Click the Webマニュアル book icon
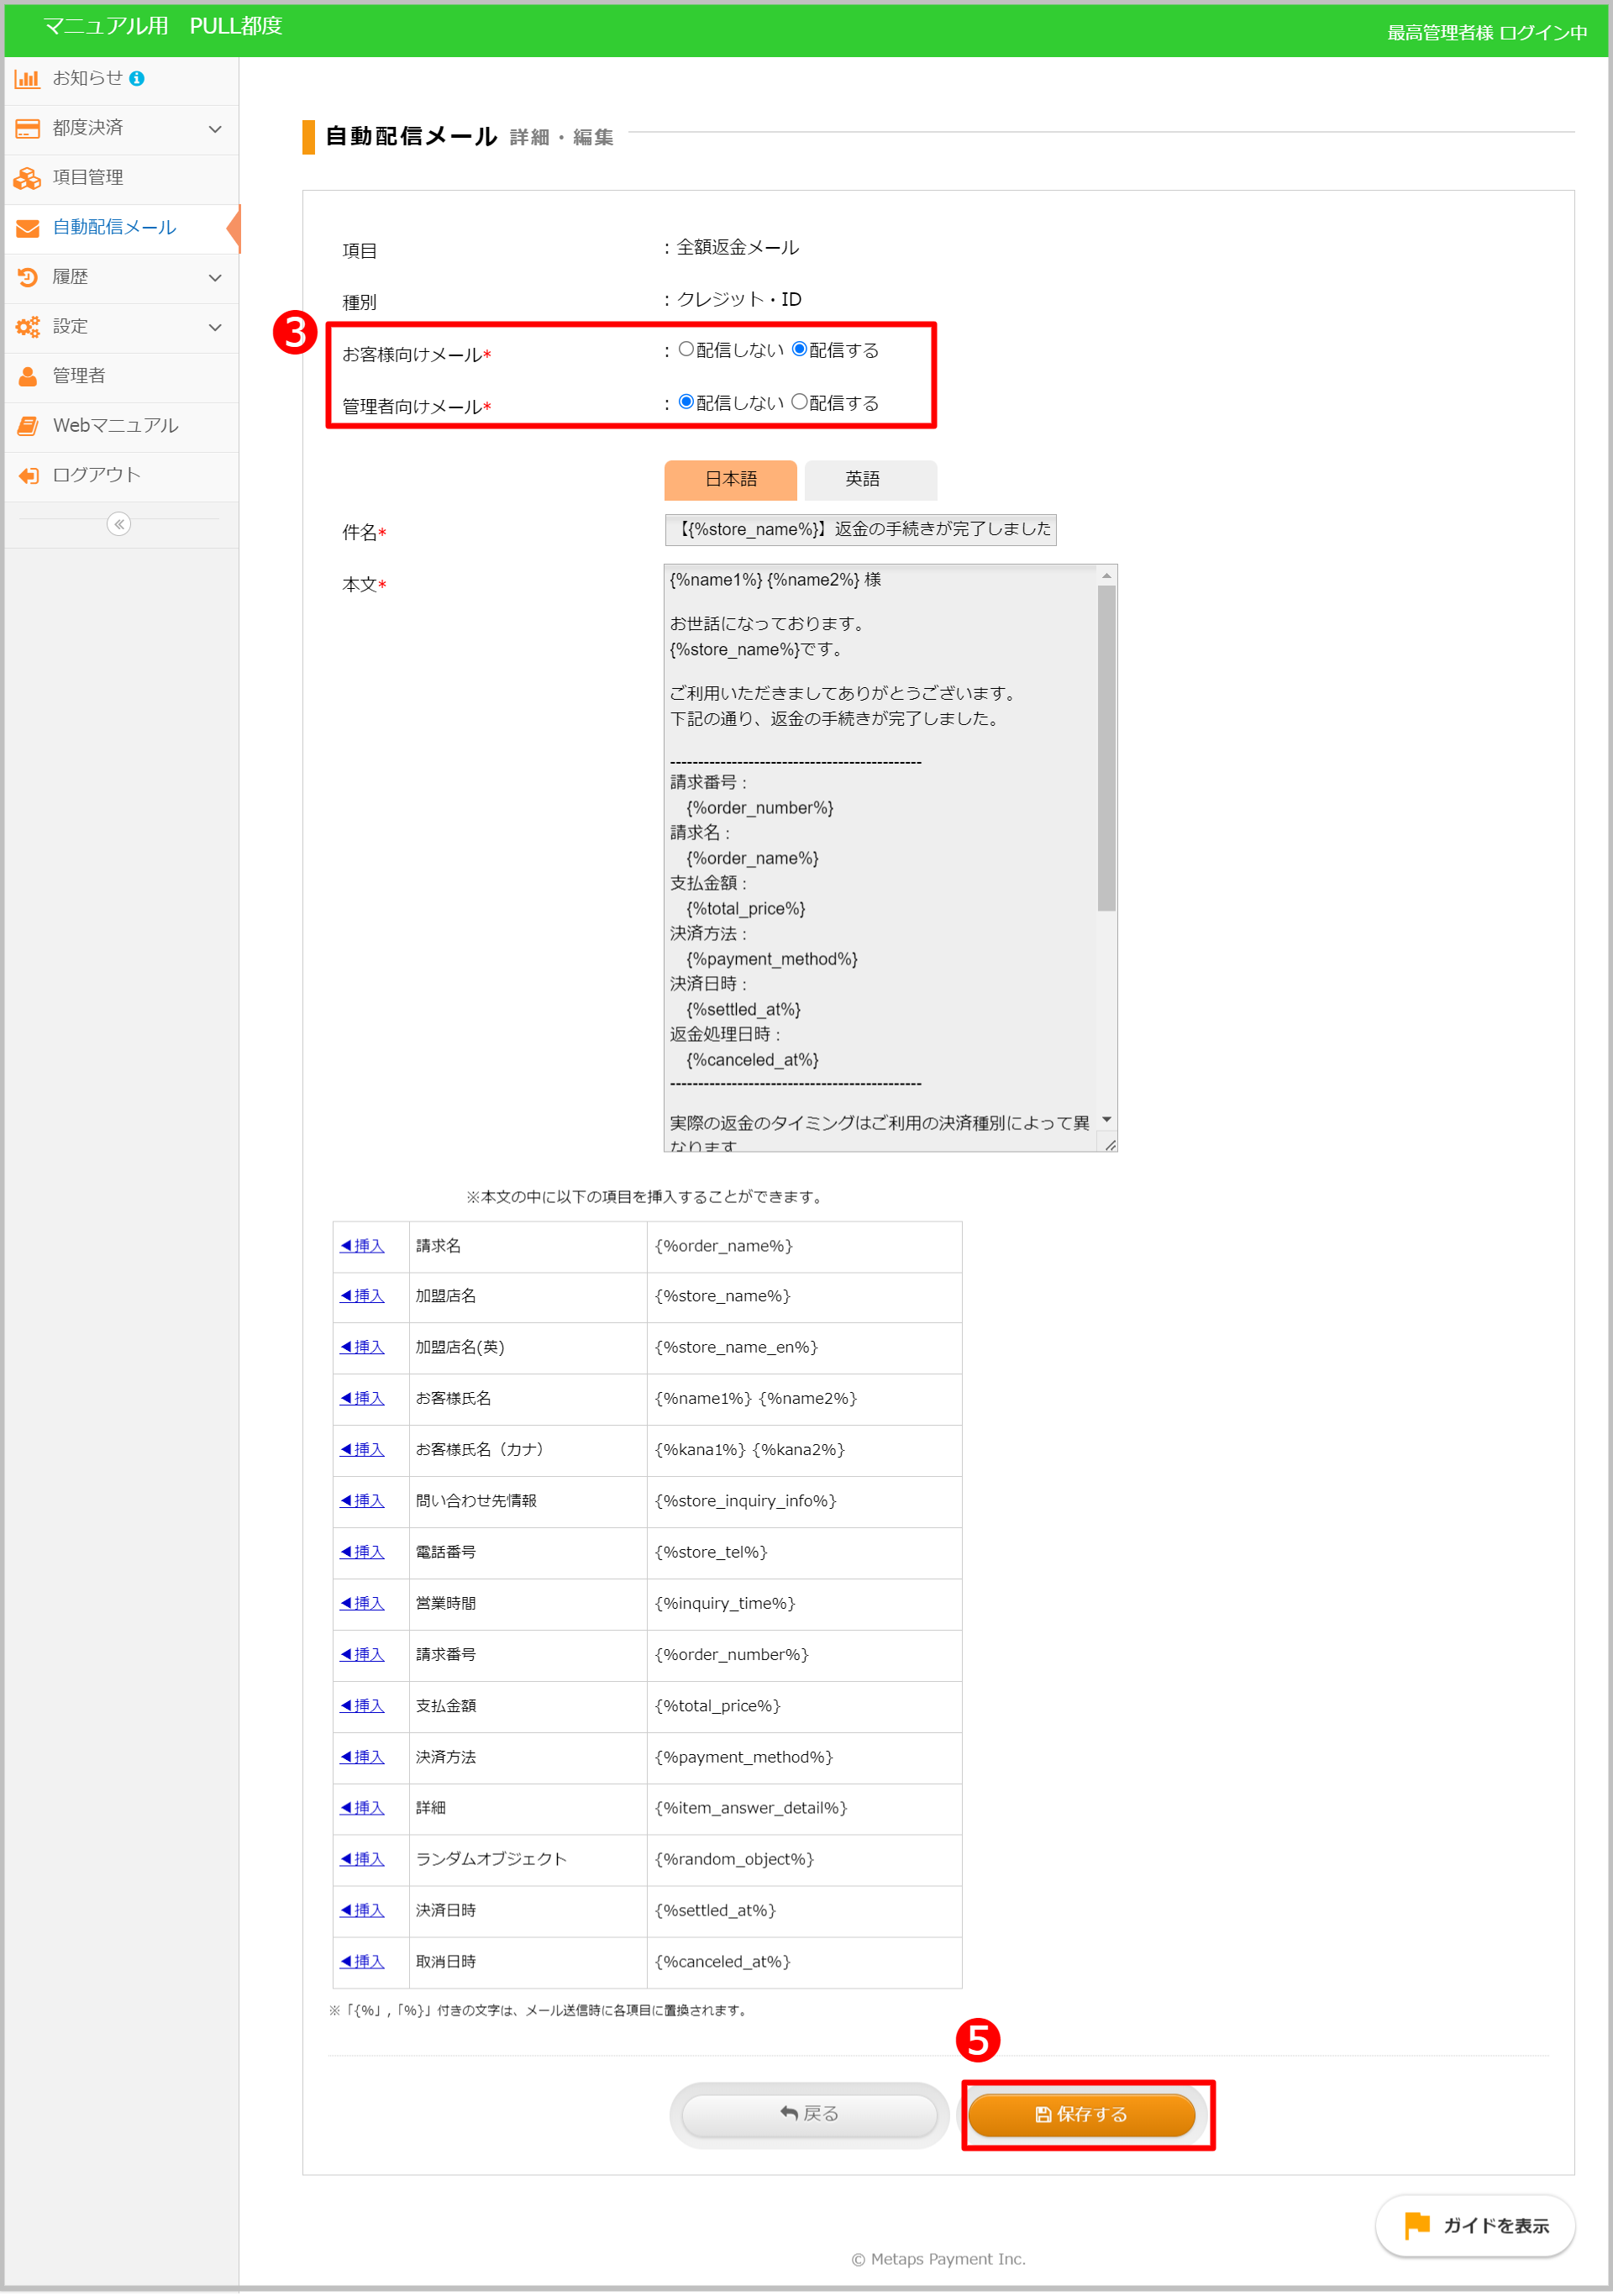 point(27,426)
